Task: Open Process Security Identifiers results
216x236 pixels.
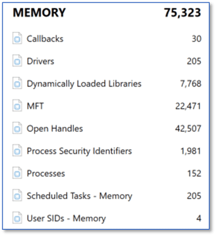Action: pos(79,151)
